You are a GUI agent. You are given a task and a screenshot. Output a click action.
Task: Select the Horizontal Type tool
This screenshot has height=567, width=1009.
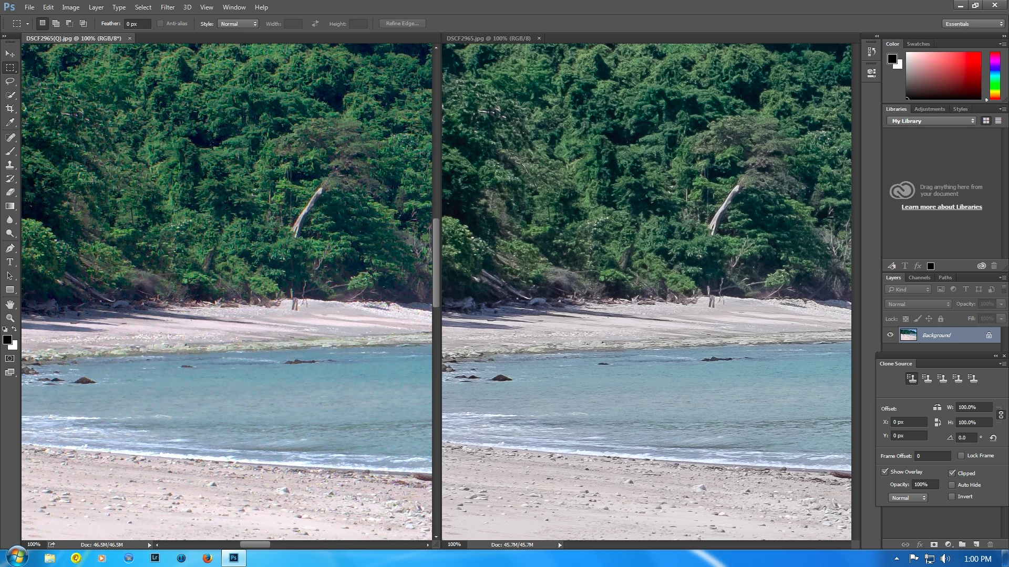coord(10,262)
